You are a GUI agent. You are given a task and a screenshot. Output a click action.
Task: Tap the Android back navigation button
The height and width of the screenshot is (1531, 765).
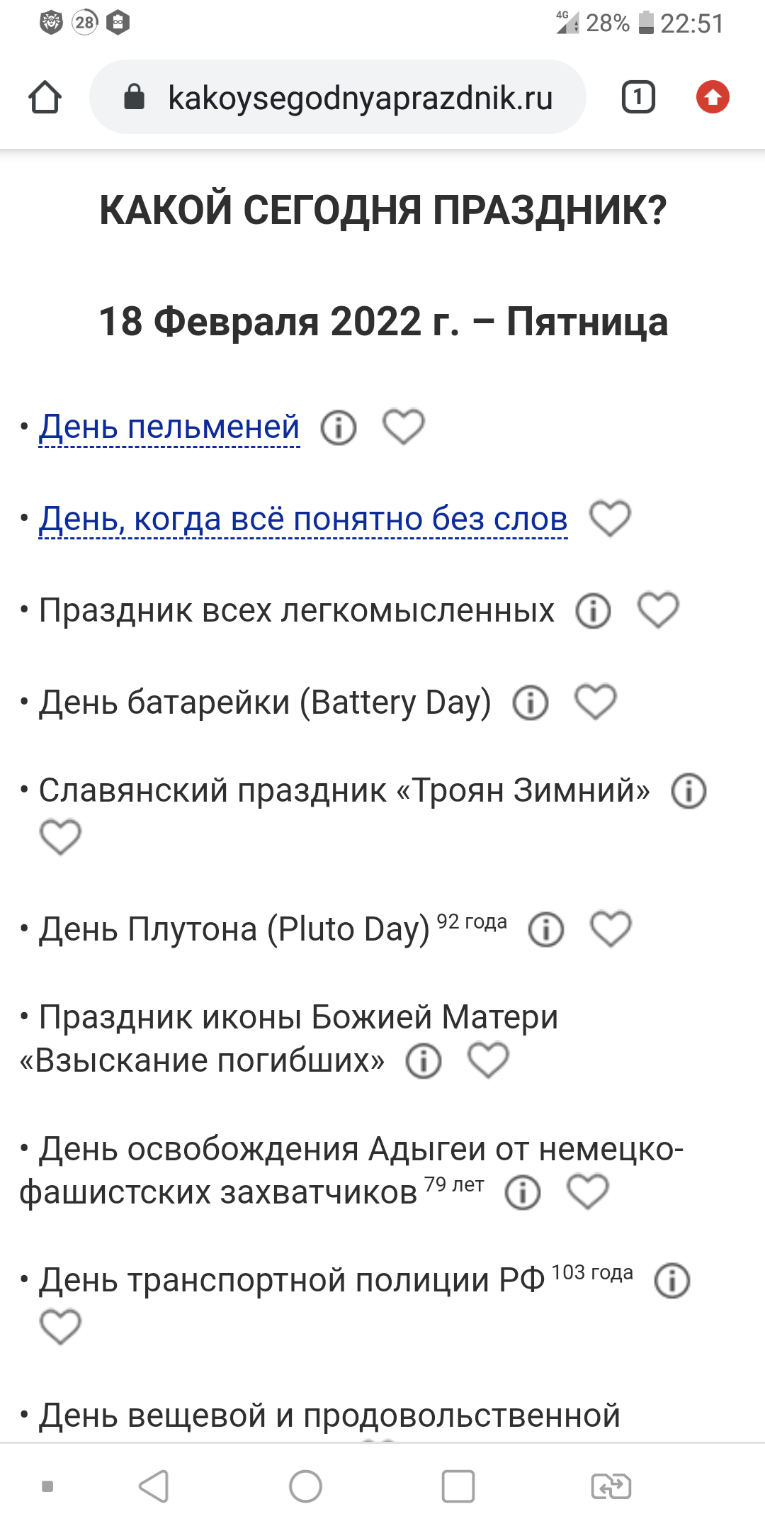[154, 1486]
